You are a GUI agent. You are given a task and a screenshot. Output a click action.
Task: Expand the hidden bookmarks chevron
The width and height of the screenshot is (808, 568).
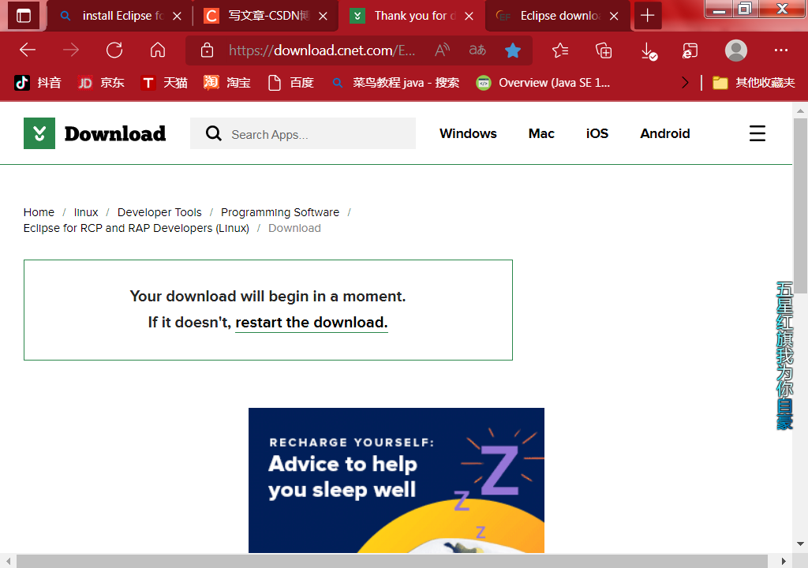point(685,83)
